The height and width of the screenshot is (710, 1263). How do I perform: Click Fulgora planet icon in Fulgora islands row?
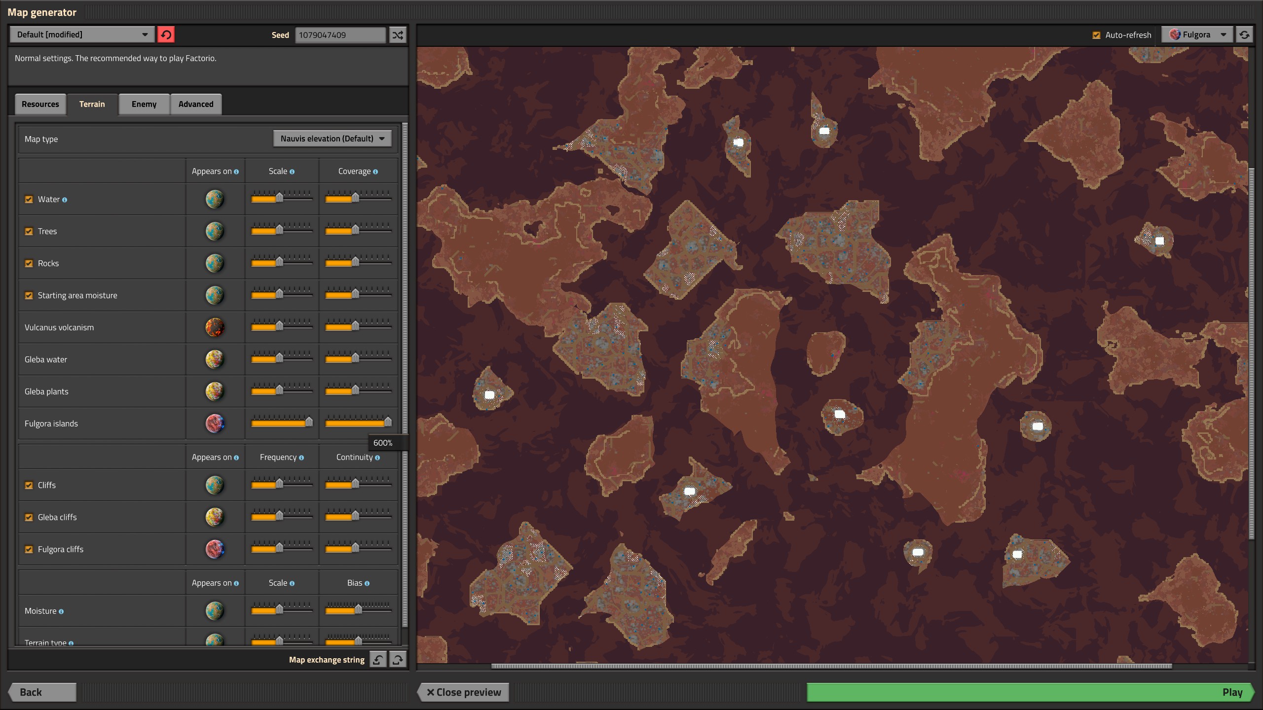(x=215, y=424)
